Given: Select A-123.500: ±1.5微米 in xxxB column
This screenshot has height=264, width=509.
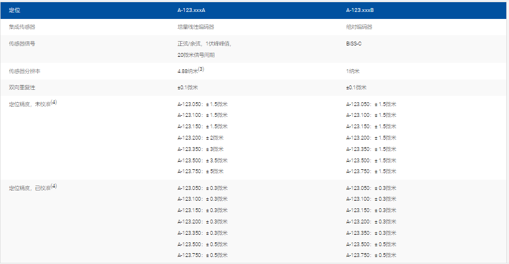Looking at the screenshot, I should coord(371,161).
